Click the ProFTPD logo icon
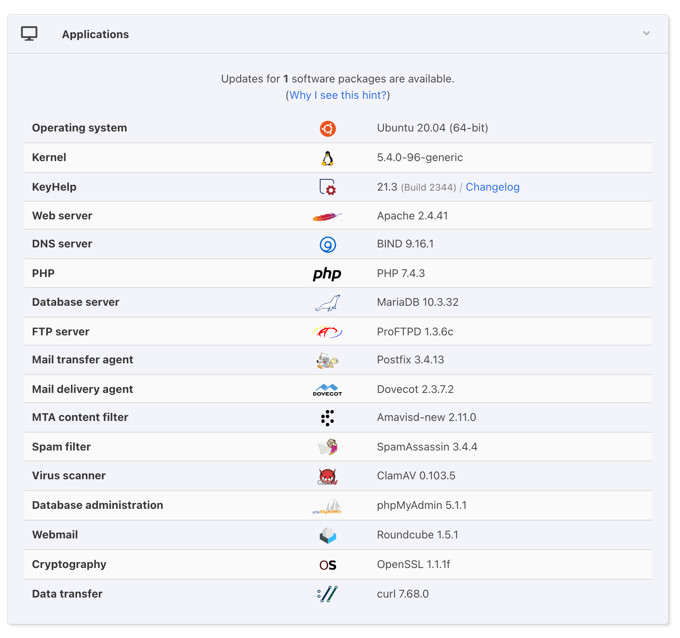 (x=328, y=332)
